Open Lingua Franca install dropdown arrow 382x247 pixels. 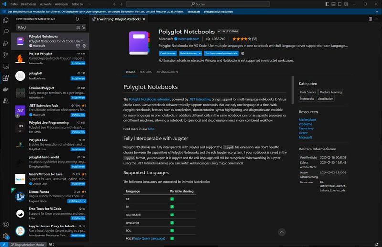coord(85,201)
